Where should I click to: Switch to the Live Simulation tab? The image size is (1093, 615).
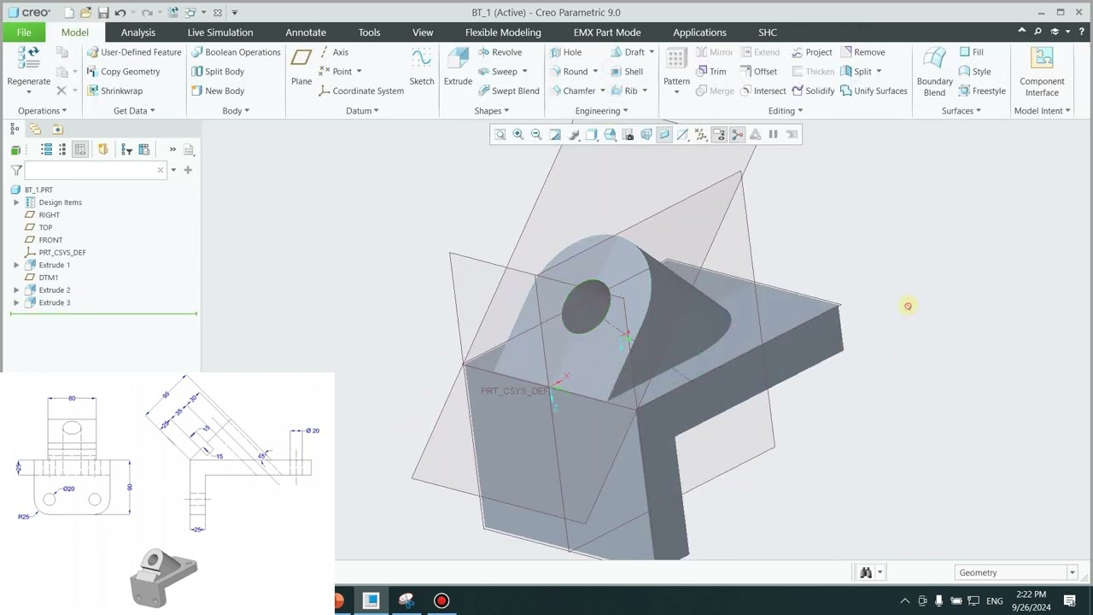click(x=220, y=32)
